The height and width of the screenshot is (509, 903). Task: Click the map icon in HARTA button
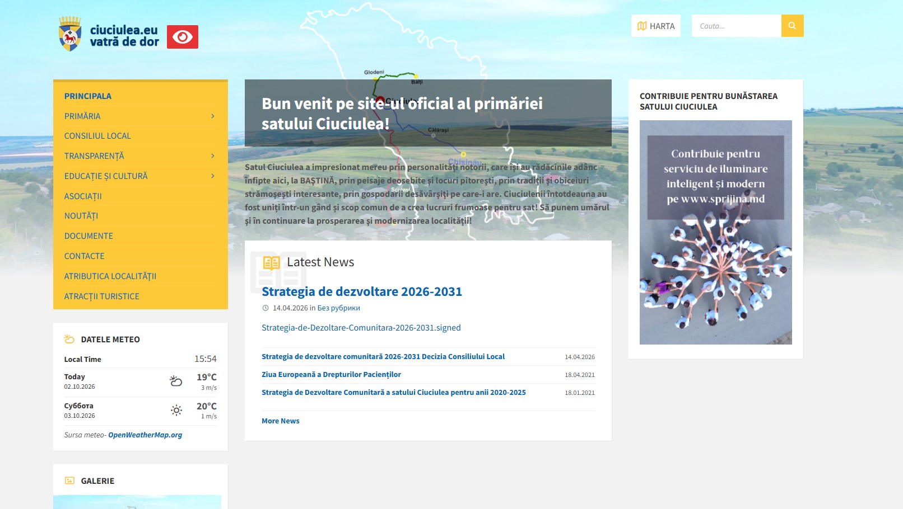[x=642, y=26]
